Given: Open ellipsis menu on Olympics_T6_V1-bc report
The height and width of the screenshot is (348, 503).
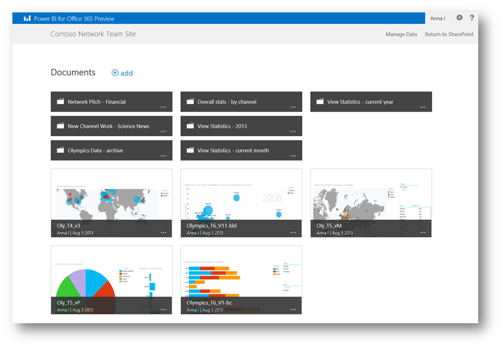Looking at the screenshot, I should point(293,310).
